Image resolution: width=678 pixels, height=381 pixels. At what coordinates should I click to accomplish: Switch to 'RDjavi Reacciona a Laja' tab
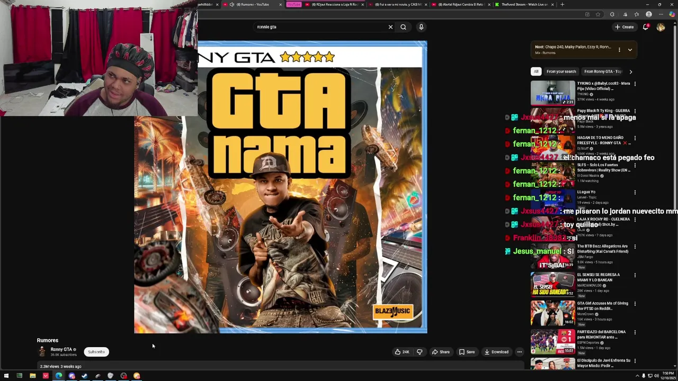point(335,4)
